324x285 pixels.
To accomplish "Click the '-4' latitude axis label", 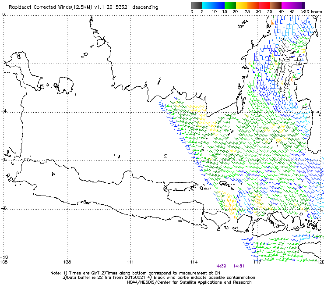I will [x=4, y=111].
